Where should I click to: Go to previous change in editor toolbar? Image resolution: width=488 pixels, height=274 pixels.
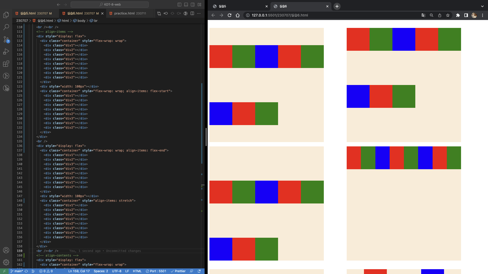coord(166,13)
